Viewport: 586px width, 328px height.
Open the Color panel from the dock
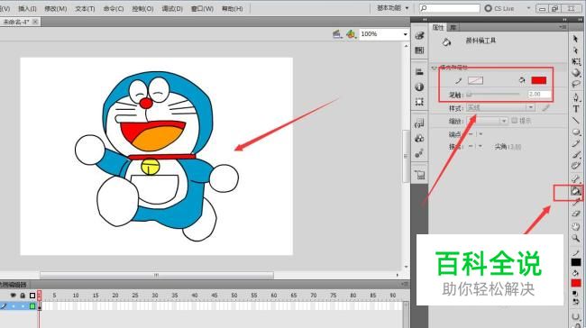(x=419, y=35)
